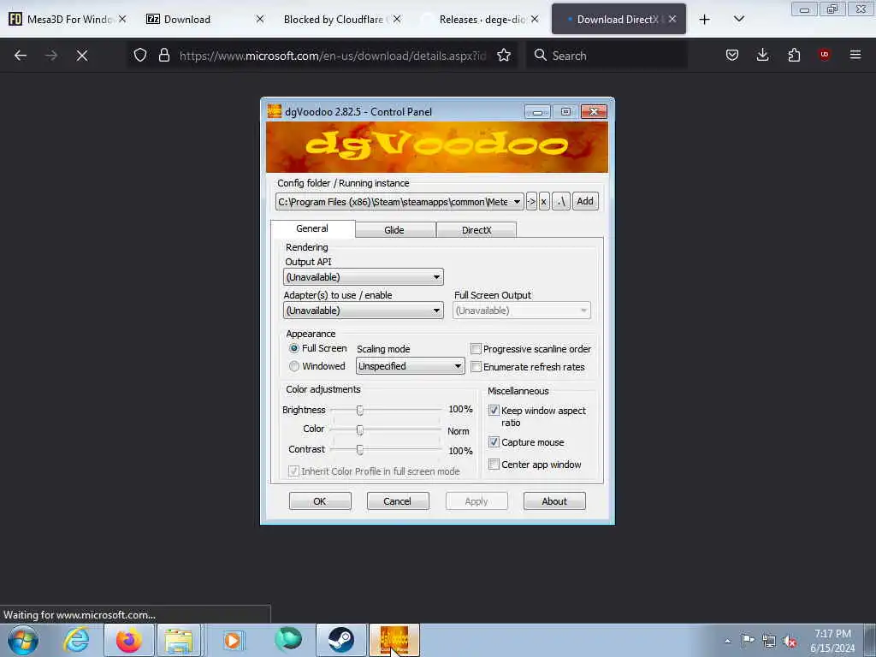Viewport: 876px width, 657px height.
Task: Open the Full Screen Output dropdown
Action: tap(521, 311)
